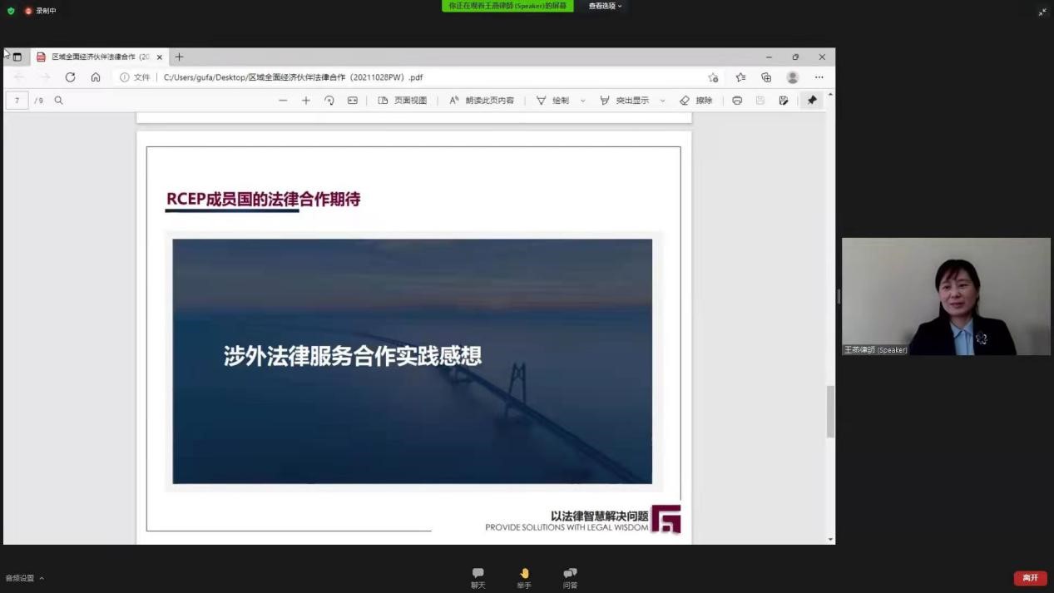Click the PDF save-as icon

point(784,101)
